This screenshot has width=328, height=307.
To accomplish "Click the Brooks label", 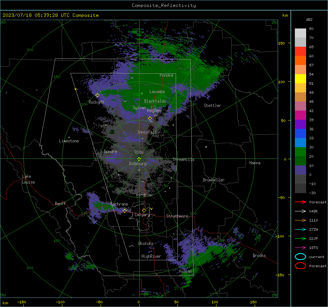I will (x=259, y=256).
